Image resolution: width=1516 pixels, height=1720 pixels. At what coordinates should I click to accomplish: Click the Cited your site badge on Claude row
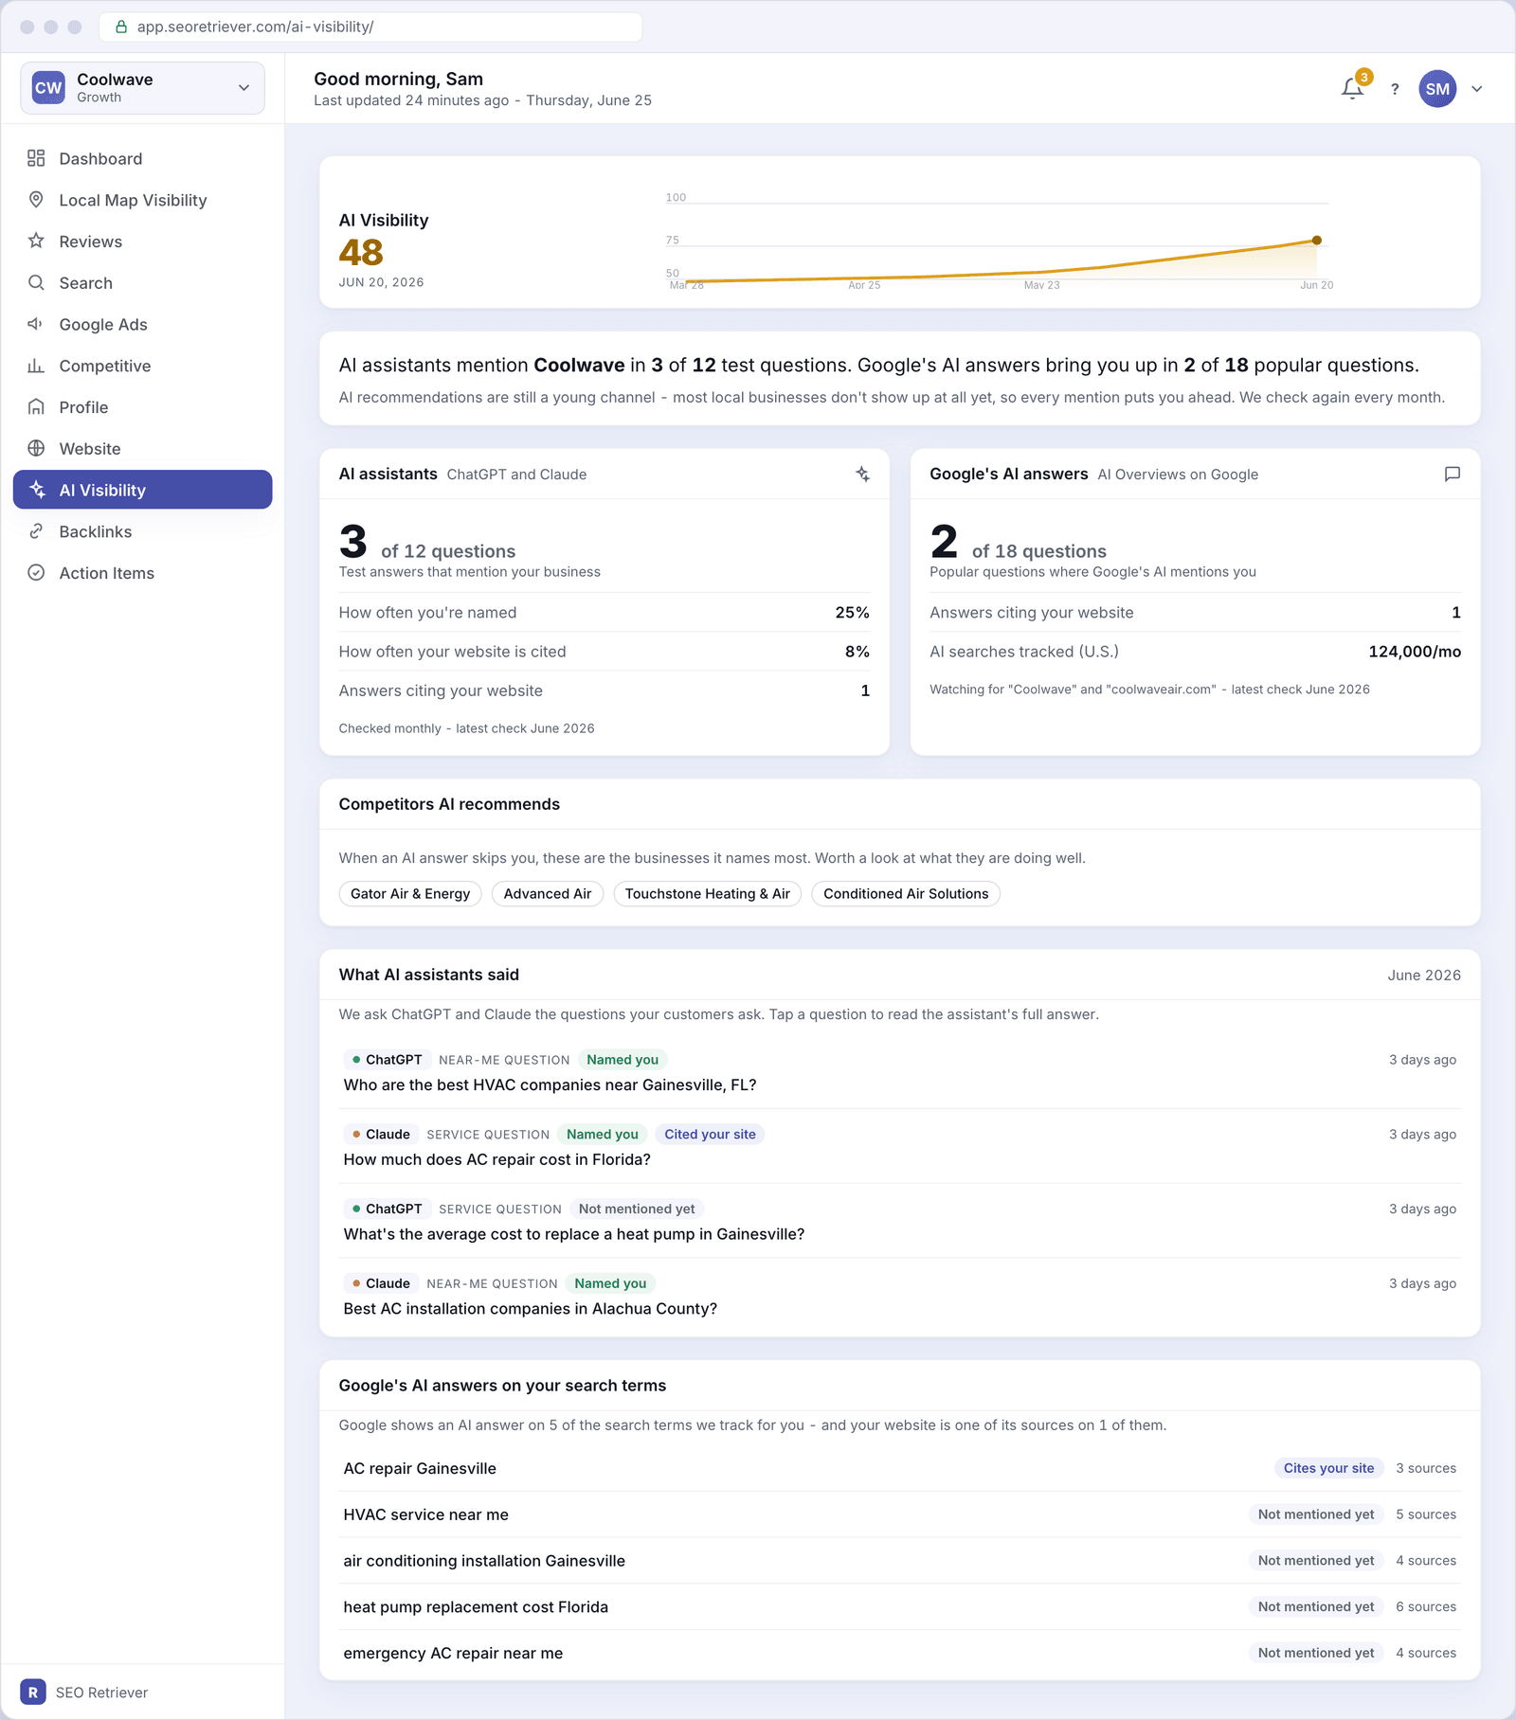pos(710,1134)
